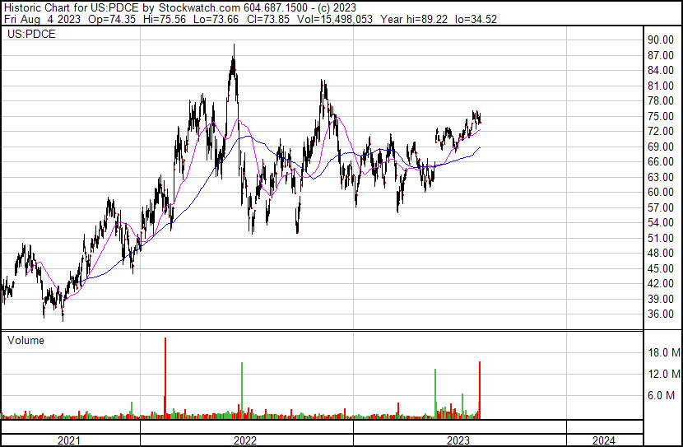Click the 36.00 price axis label
This screenshot has height=447, width=683.
pos(661,314)
